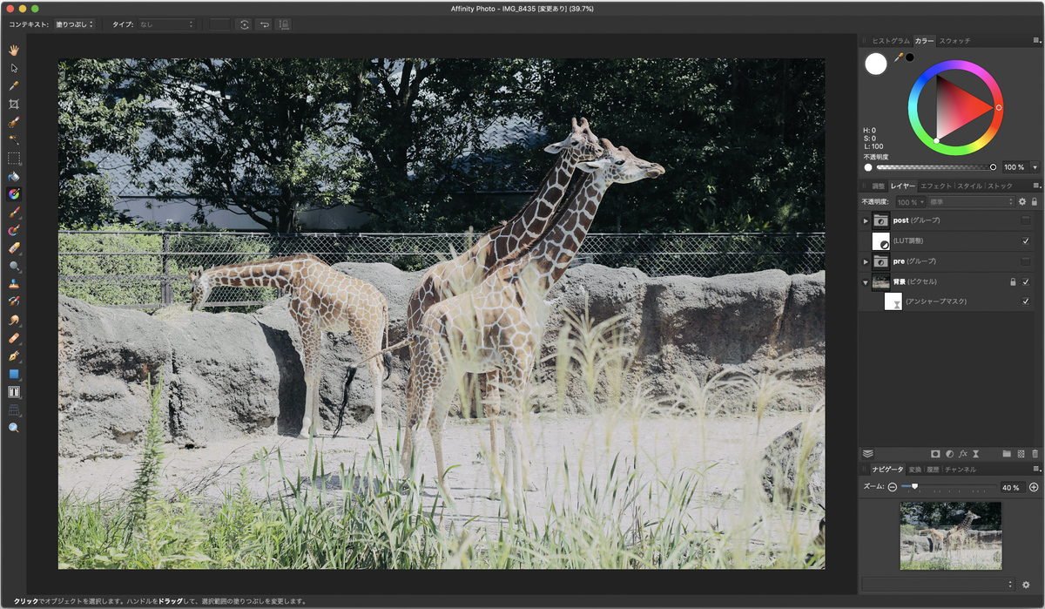The width and height of the screenshot is (1045, 609).
Task: Open the タイプ dropdown in context toolbar
Action: pos(165,24)
